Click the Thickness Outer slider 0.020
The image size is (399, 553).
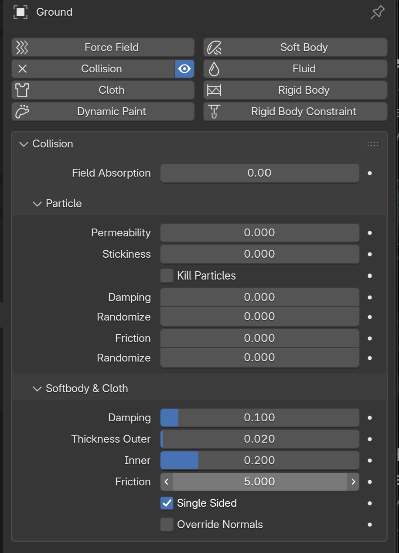pyautogui.click(x=260, y=439)
